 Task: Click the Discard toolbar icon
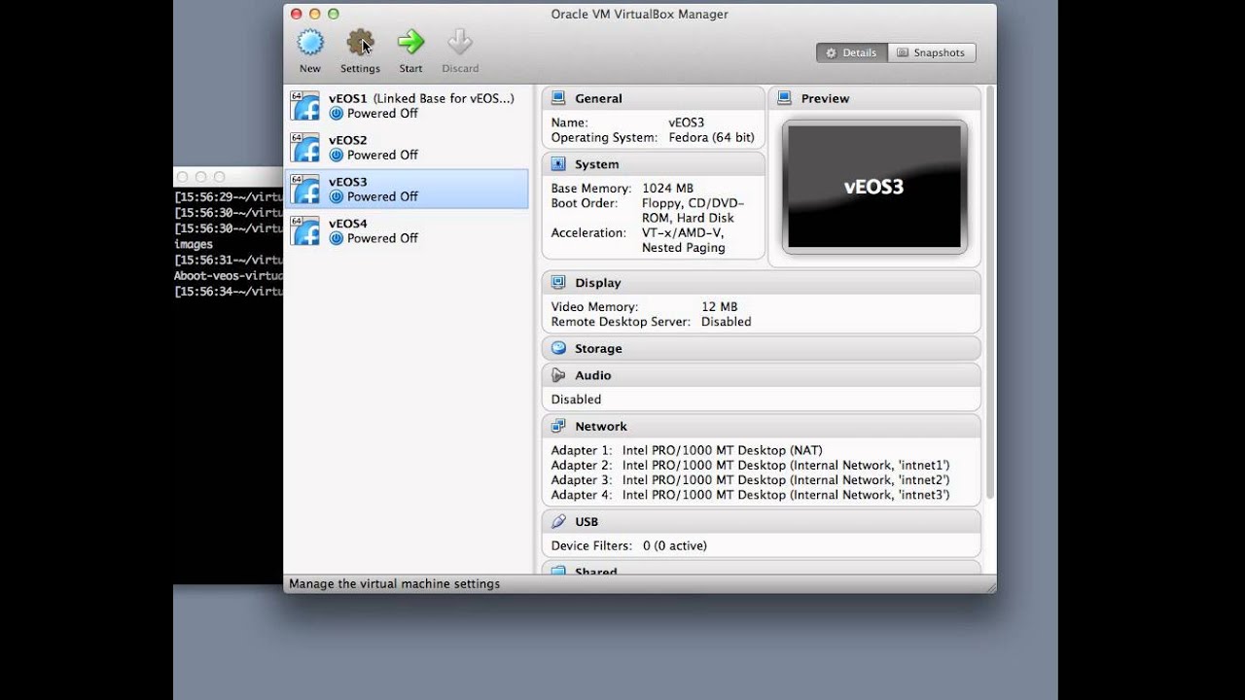[x=460, y=42]
